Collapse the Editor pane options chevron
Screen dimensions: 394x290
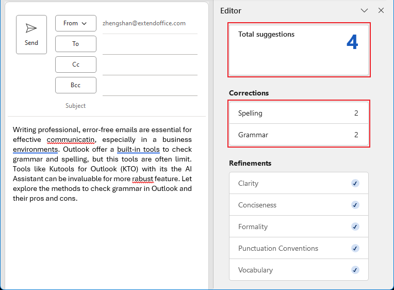pos(364,11)
